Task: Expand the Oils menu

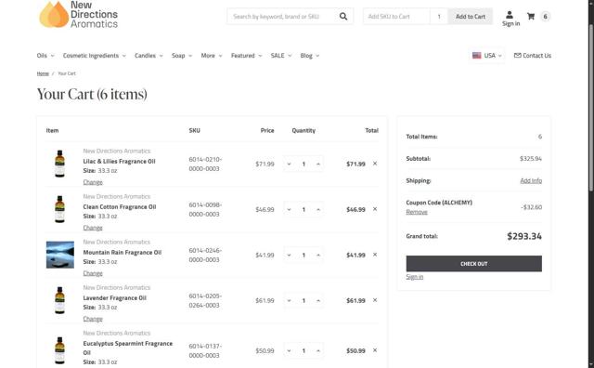Action: [x=45, y=56]
